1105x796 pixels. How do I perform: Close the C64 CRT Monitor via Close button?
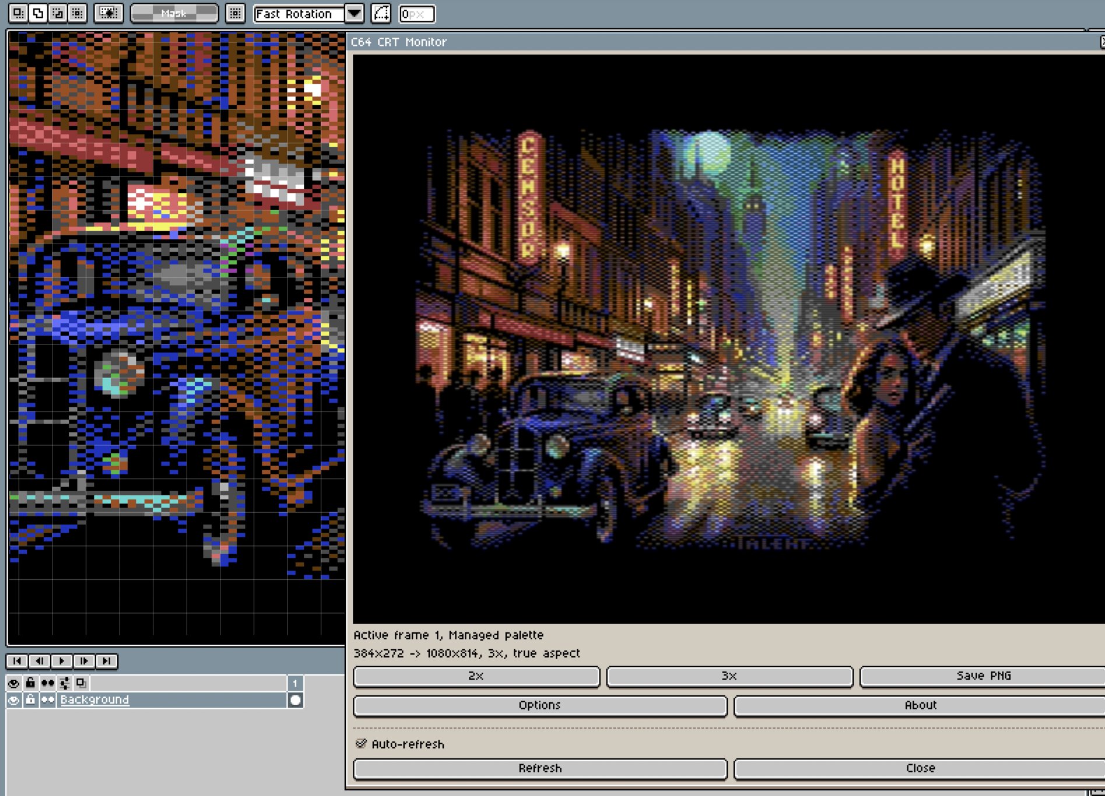point(920,768)
